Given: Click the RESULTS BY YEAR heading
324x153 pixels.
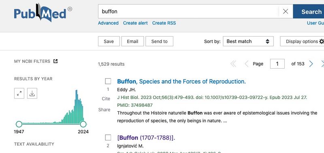Looking at the screenshot, I should point(33,79).
